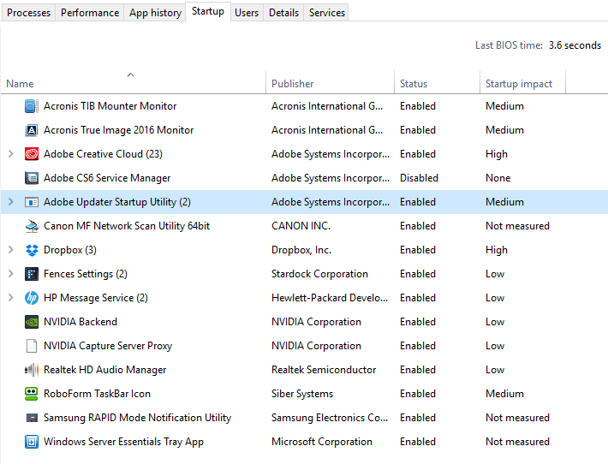Click the None startup impact value
Viewport: 608px width, 464px height.
pyautogui.click(x=498, y=178)
